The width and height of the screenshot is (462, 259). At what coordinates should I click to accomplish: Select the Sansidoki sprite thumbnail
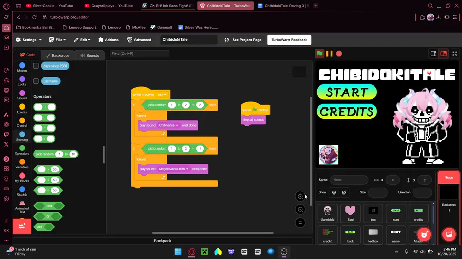(x=328, y=213)
